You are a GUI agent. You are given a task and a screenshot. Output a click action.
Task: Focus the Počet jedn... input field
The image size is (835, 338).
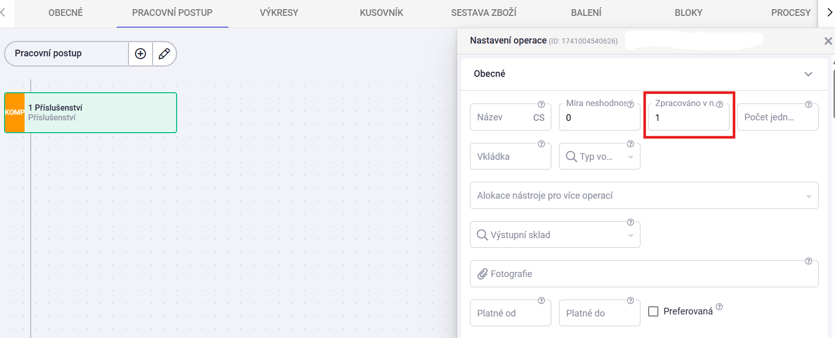pos(778,117)
